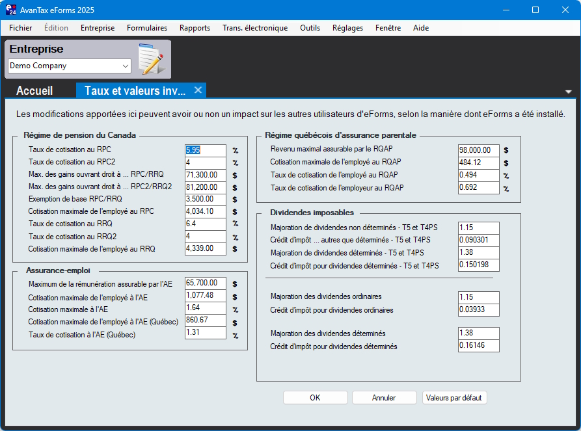Click the Annuler button
The width and height of the screenshot is (581, 431).
point(384,398)
